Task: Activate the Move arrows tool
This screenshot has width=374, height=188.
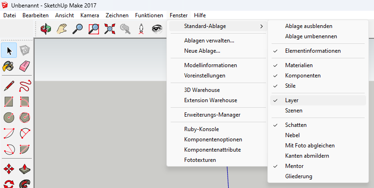Action: point(9,168)
